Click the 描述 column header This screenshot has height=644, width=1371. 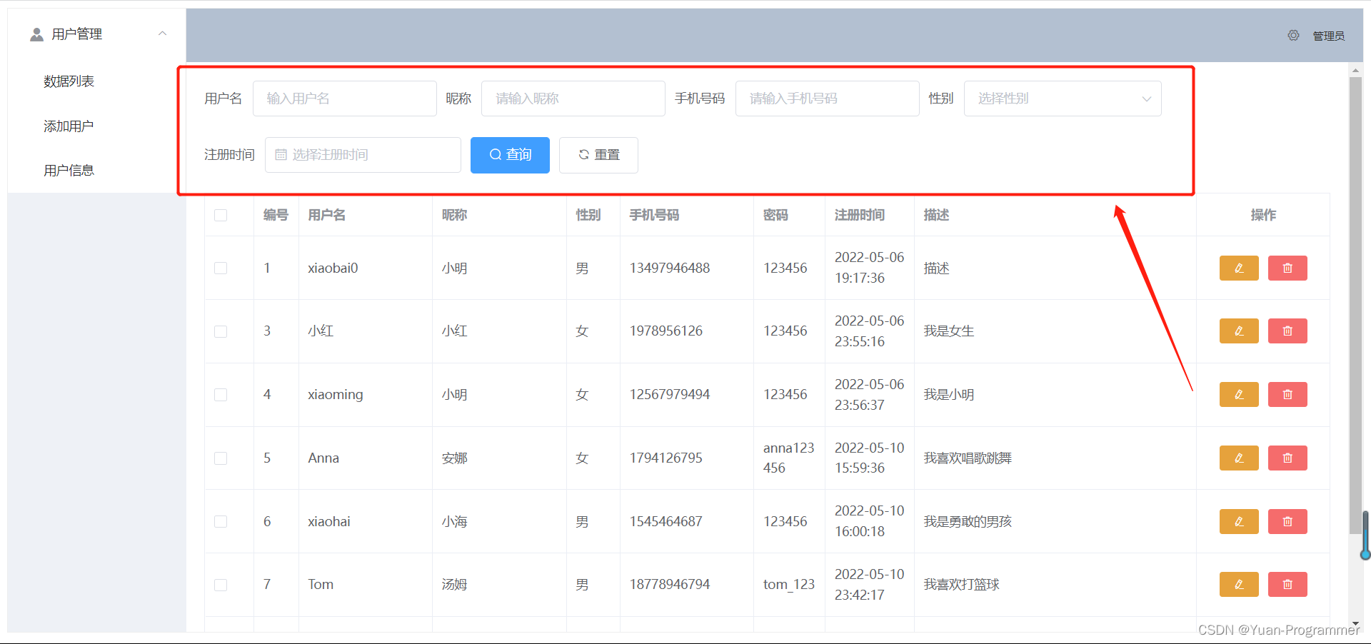click(937, 215)
